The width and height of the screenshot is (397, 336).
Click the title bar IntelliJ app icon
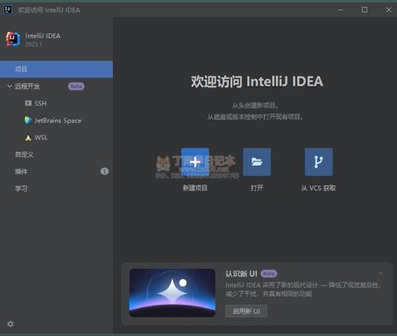point(7,10)
